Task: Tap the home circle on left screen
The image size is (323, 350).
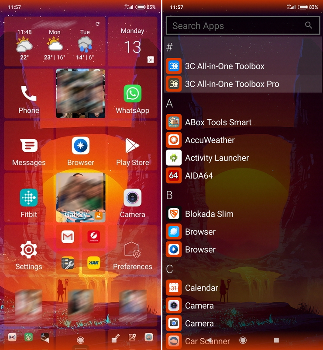Action: 80,340
